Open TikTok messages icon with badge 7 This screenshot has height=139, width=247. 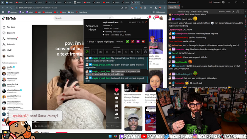click(149, 18)
